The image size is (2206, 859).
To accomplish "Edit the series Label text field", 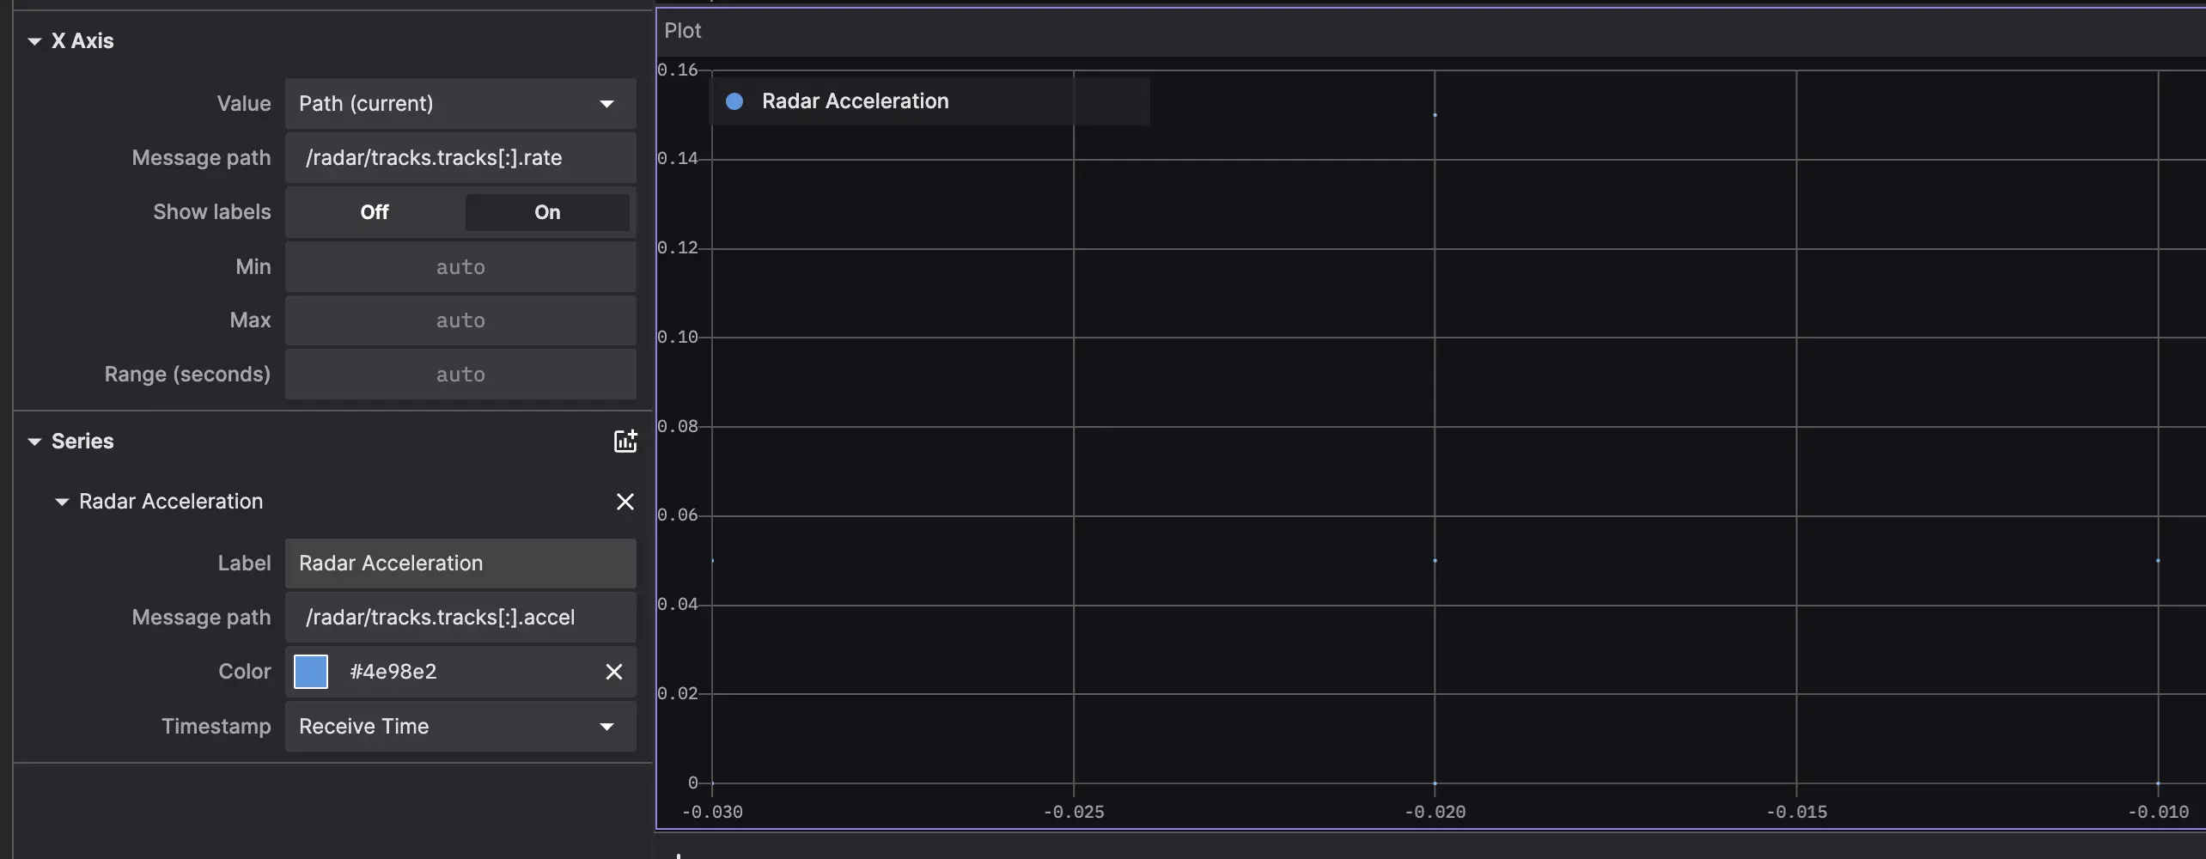I will 460,564.
